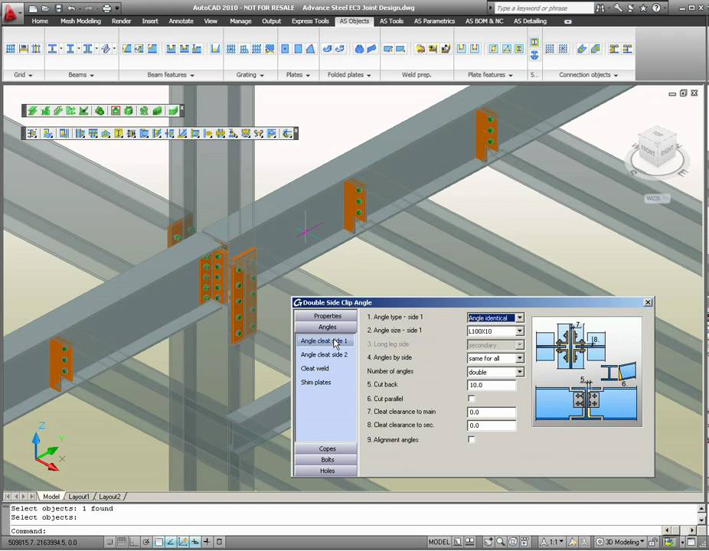
Task: Open the 3D Modeling workspace dropdown
Action: (619, 542)
